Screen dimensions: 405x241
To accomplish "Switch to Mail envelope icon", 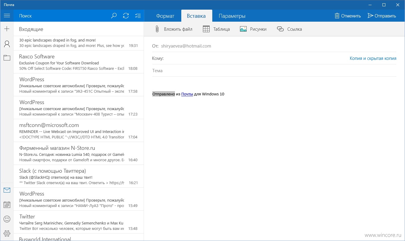I will click(x=7, y=190).
